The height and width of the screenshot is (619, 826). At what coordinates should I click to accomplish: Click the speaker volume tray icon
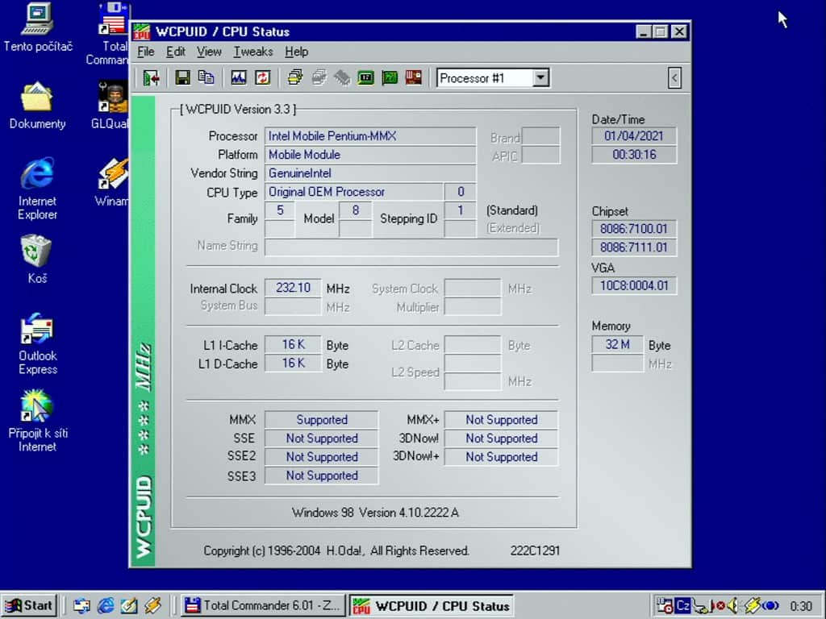732,606
